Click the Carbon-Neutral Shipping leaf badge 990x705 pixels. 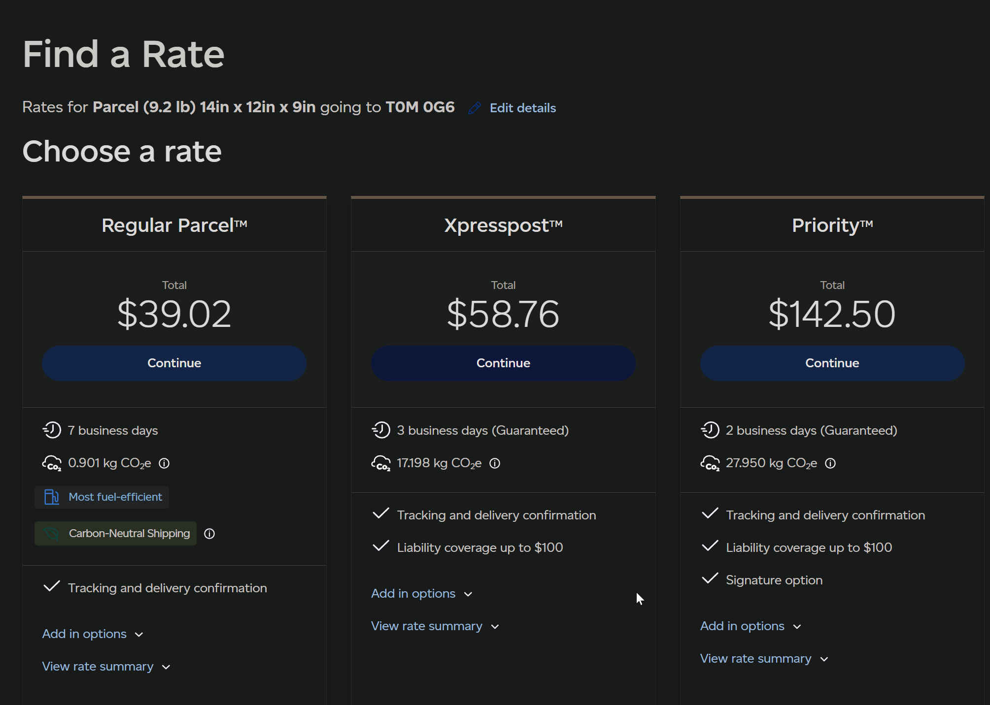tap(115, 534)
